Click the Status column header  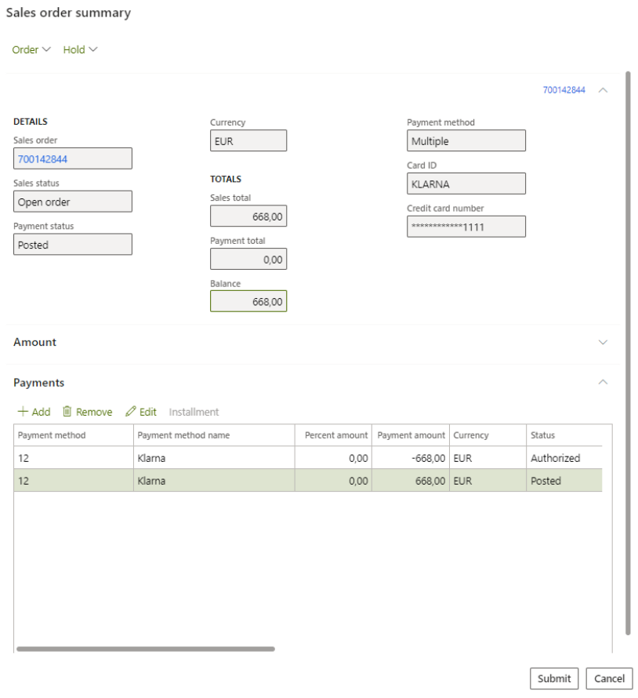click(x=542, y=435)
